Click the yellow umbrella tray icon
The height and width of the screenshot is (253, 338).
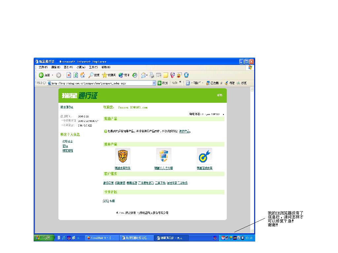[231, 238]
